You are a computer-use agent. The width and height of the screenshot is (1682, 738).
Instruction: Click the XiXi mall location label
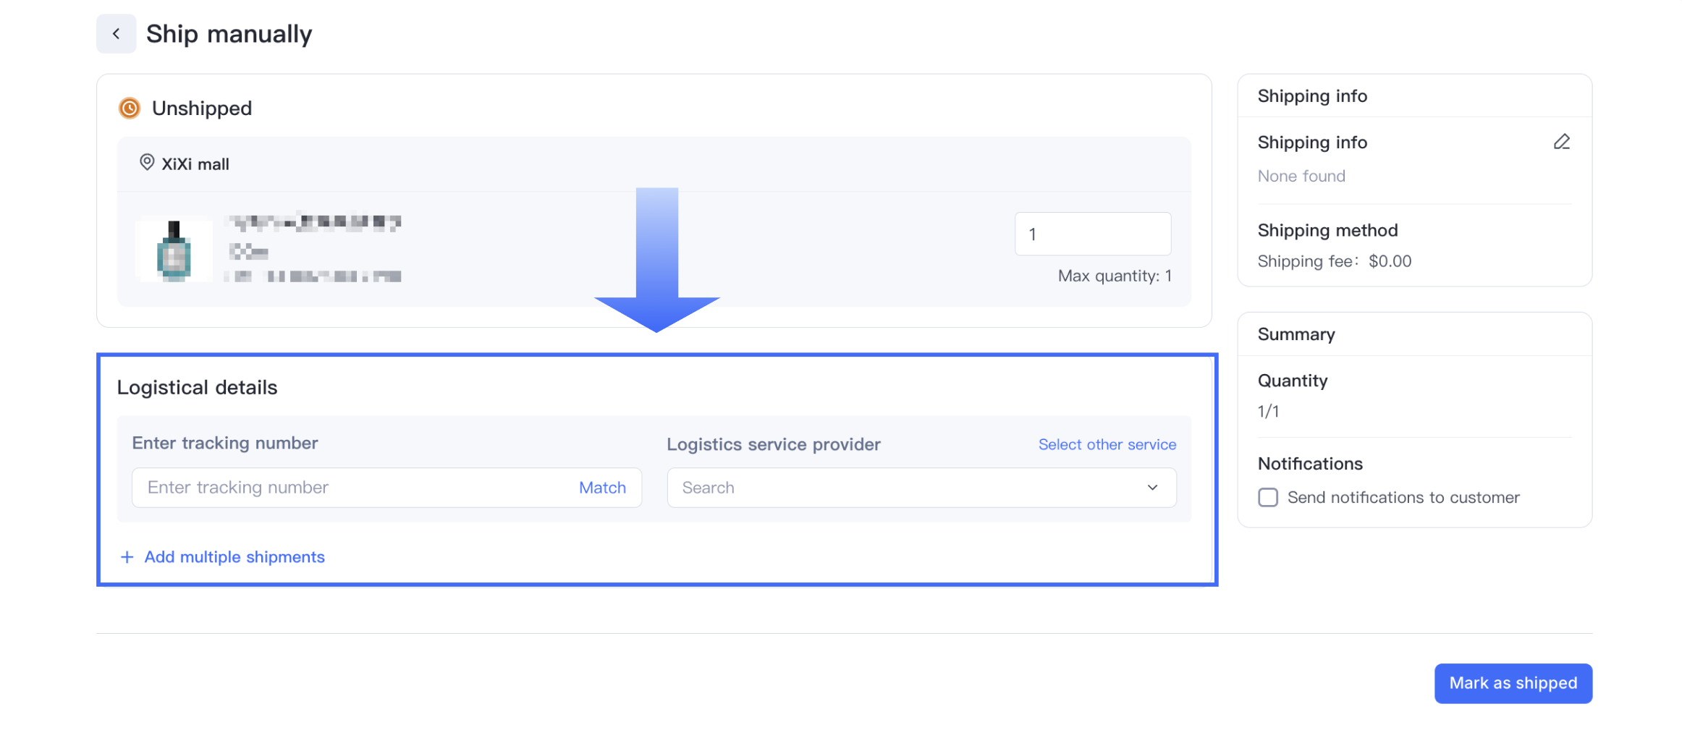click(x=195, y=164)
